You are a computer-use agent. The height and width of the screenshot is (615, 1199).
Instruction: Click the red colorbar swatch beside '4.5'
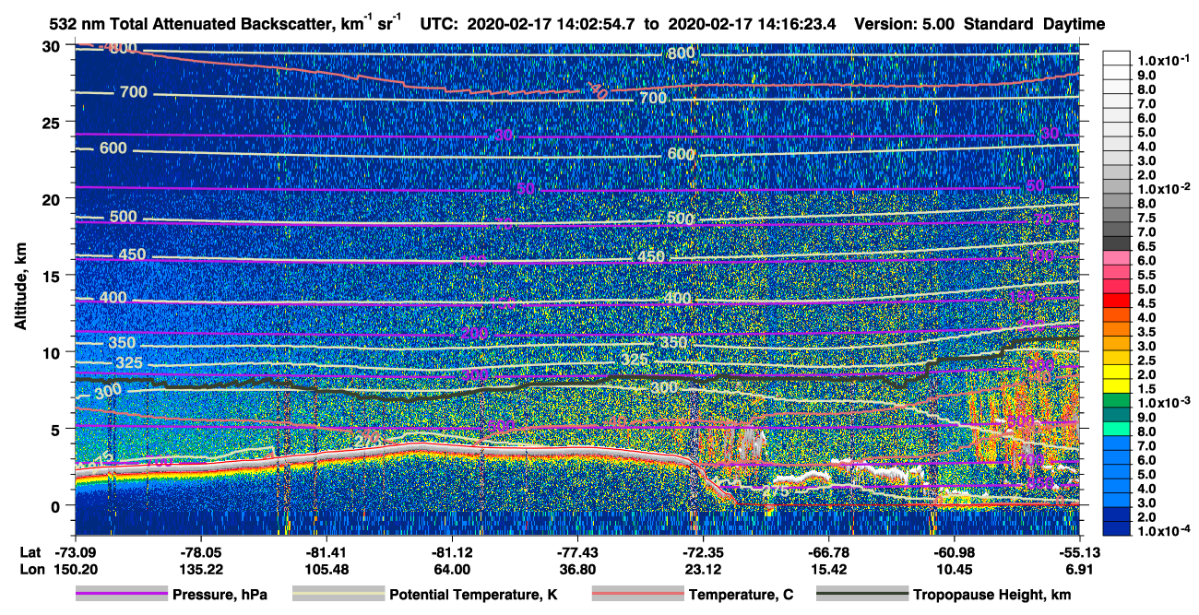(x=1117, y=302)
